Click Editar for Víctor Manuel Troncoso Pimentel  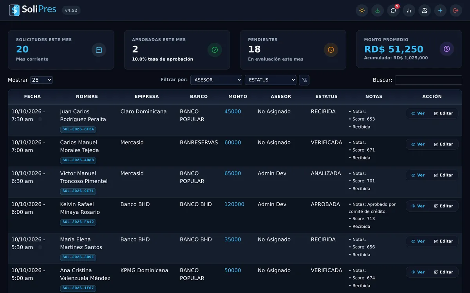pyautogui.click(x=443, y=175)
